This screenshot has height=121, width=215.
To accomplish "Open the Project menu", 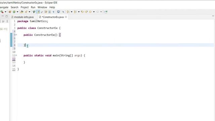I will pyautogui.click(x=25, y=7).
